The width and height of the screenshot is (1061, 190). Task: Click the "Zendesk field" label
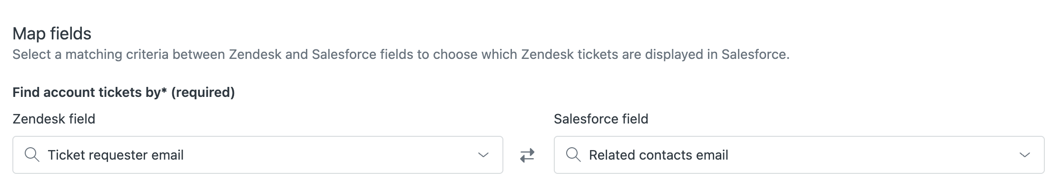point(54,119)
